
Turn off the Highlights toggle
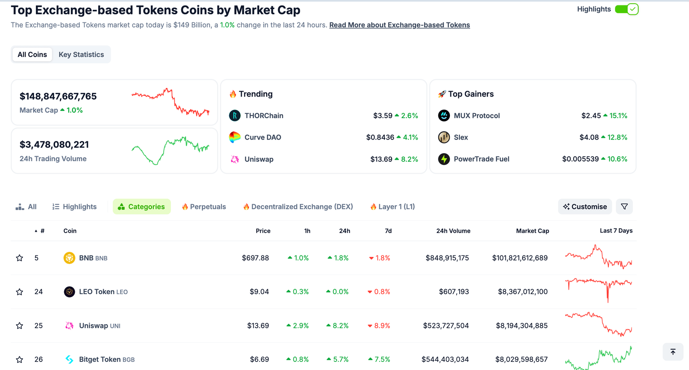[x=627, y=9]
